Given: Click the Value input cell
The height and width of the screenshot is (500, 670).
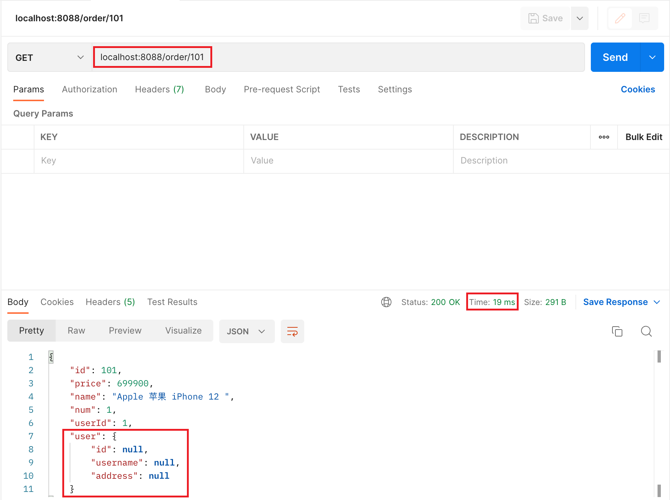Looking at the screenshot, I should pos(349,161).
